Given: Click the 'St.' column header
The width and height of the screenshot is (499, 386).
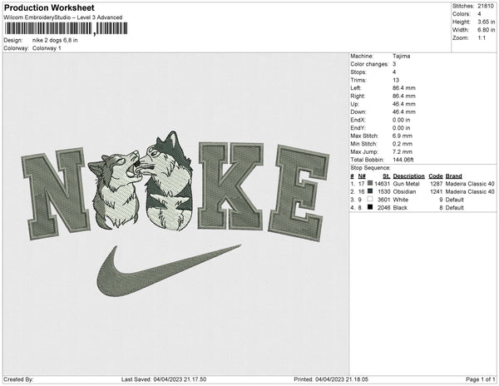Looking at the screenshot, I should [387, 176].
